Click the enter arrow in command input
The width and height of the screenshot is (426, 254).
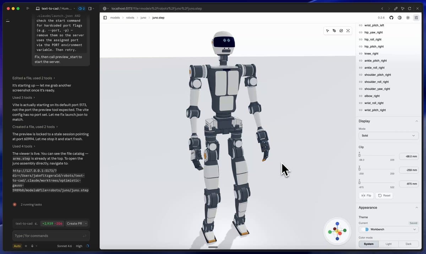coord(84,236)
